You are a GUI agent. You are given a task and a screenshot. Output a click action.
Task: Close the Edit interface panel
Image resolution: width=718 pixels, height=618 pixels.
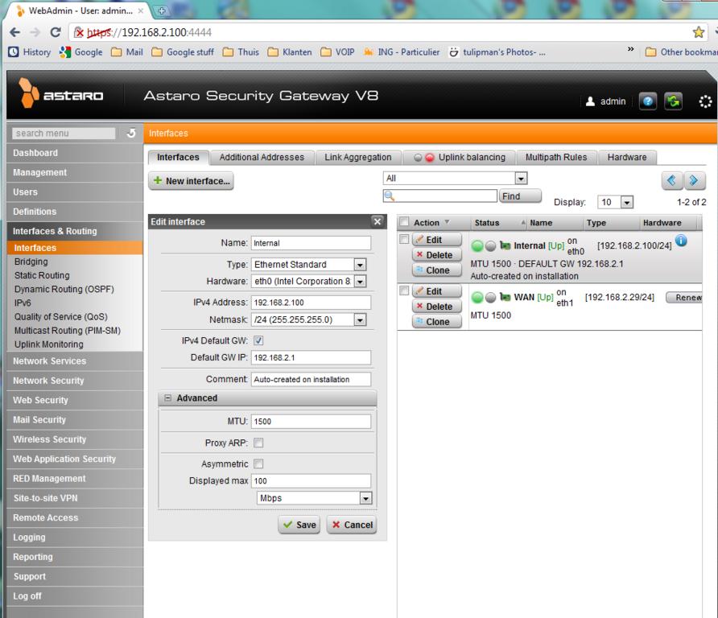click(377, 222)
